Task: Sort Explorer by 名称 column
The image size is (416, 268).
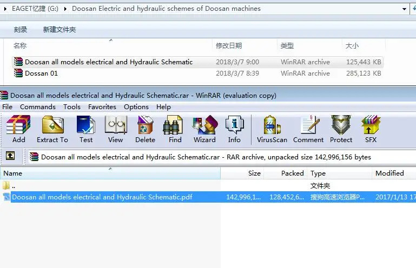Action: (20, 45)
